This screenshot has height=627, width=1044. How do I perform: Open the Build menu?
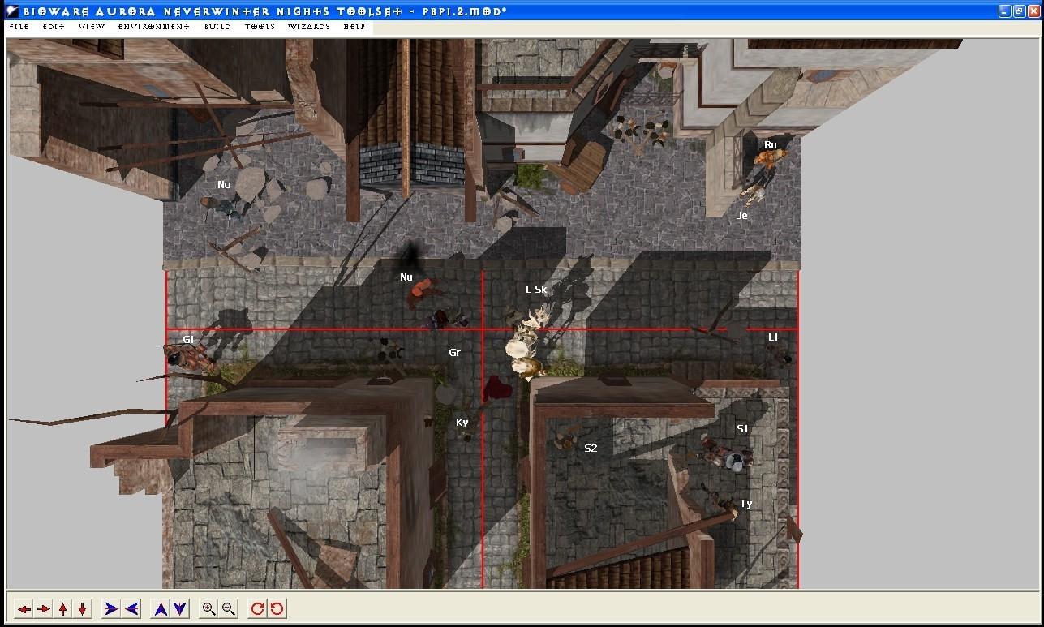pyautogui.click(x=217, y=27)
